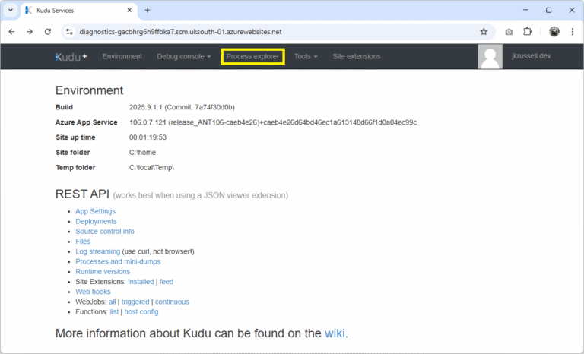Screen dimensions: 584x354
Task: Open the Log streaming link
Action: point(97,251)
